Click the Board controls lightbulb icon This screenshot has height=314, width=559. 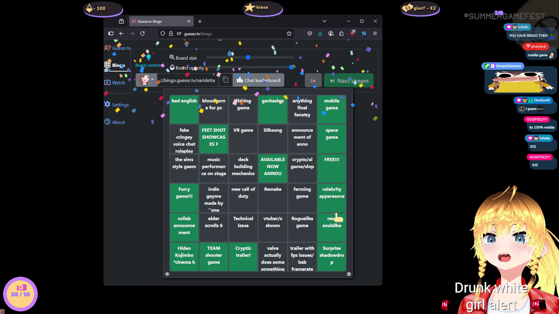148,57
